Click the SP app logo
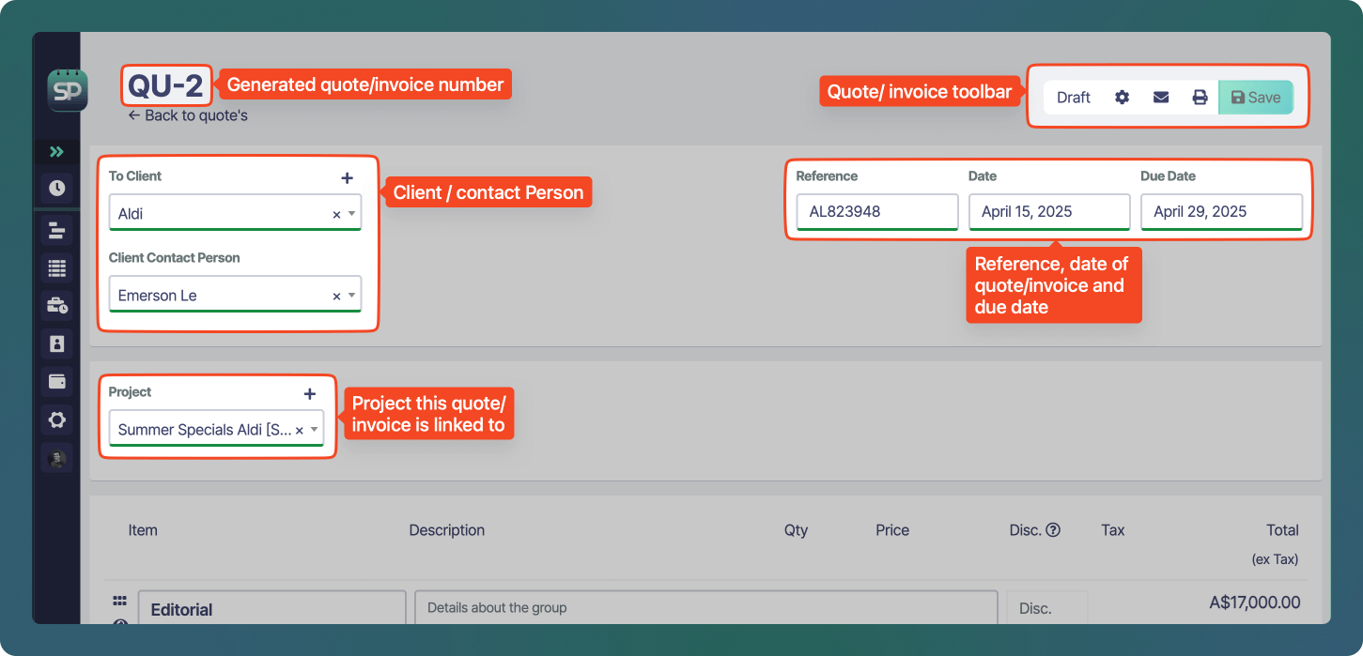1363x656 pixels. click(67, 91)
